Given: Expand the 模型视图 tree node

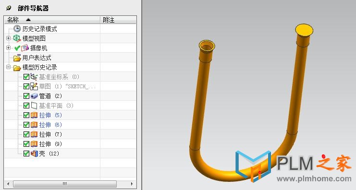Looking at the screenshot, I should [x=8, y=38].
